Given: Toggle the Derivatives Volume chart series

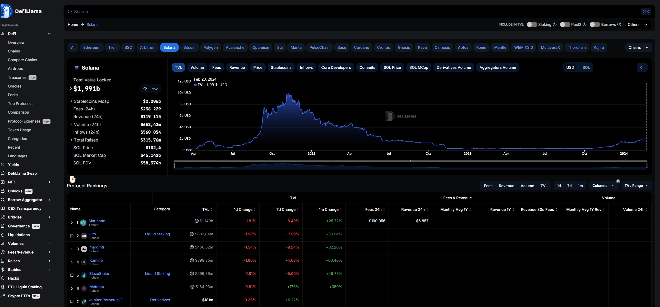Looking at the screenshot, I should pyautogui.click(x=454, y=67).
